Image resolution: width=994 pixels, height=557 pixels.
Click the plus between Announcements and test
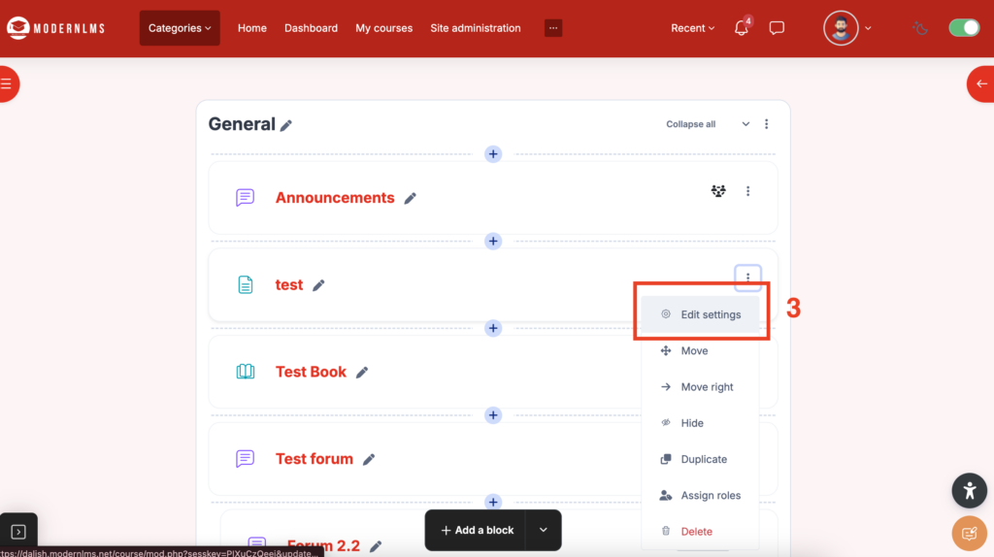[493, 242]
